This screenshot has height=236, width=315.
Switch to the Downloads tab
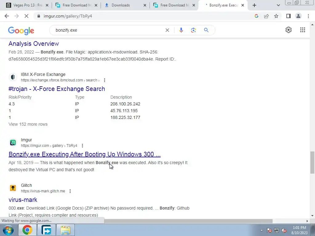(x=124, y=5)
